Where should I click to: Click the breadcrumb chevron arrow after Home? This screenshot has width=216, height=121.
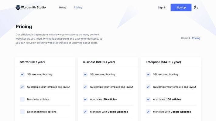coord(190,38)
